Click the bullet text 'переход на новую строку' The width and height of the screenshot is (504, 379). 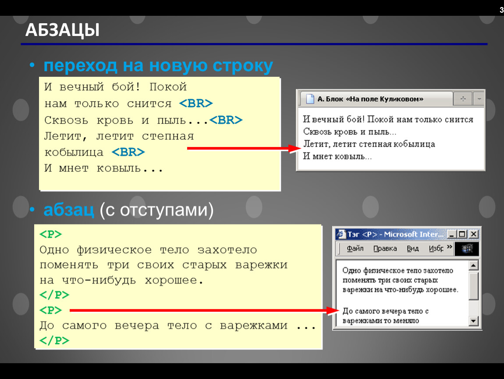[x=158, y=66]
